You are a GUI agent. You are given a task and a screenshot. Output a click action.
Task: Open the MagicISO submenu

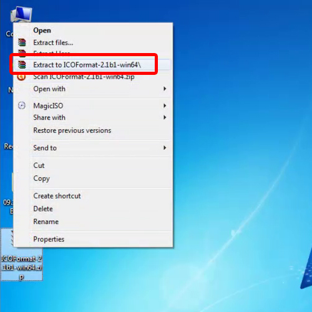(93, 105)
